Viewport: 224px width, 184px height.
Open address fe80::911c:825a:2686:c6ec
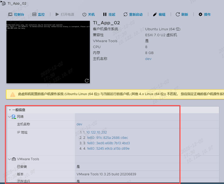(x=107, y=138)
